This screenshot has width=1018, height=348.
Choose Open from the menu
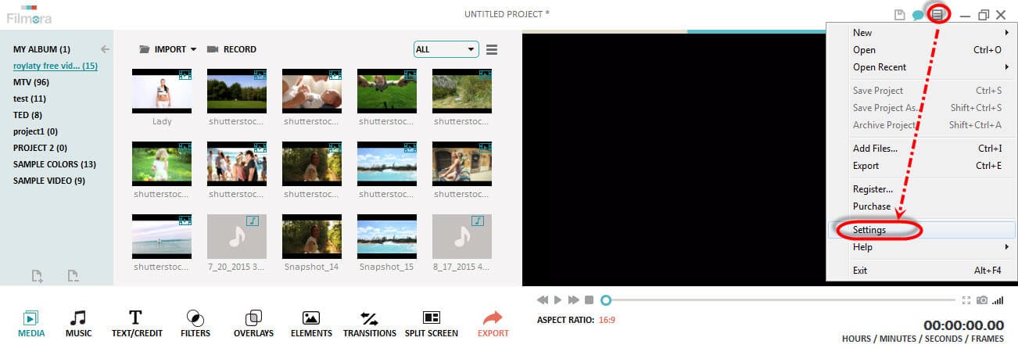click(x=920, y=50)
